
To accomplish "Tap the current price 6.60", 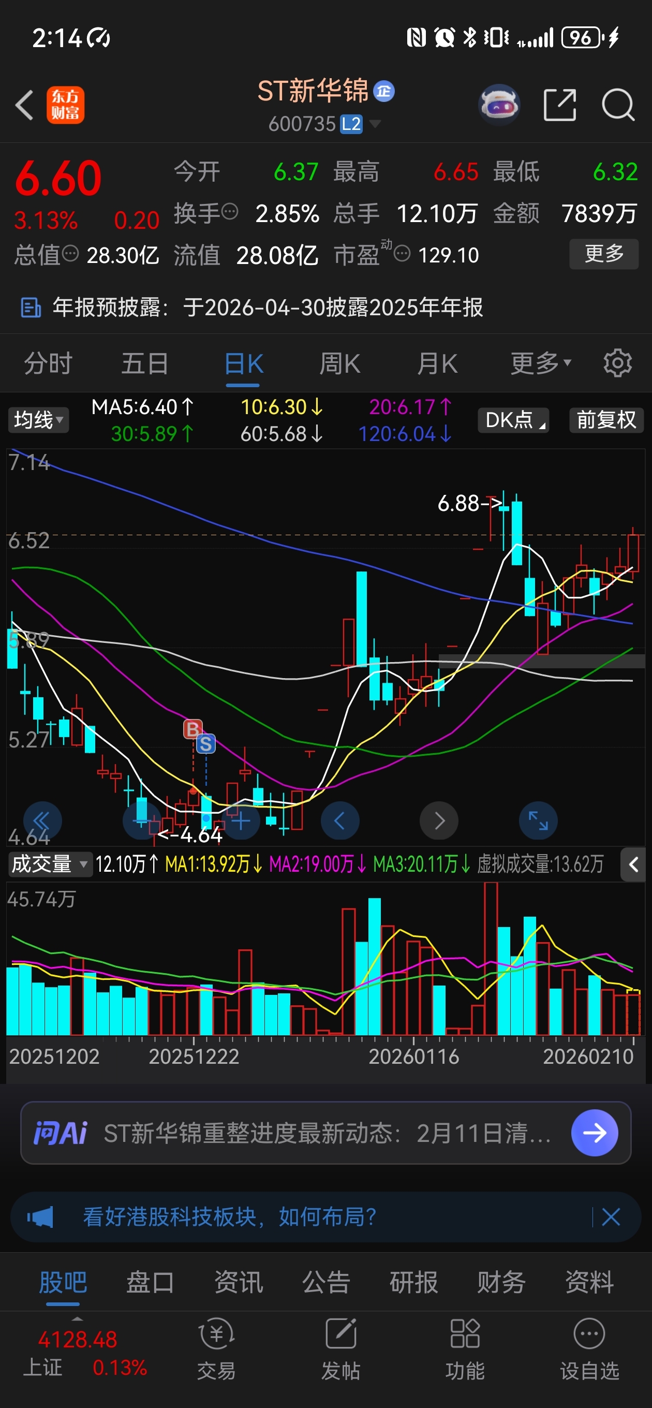I will [58, 178].
